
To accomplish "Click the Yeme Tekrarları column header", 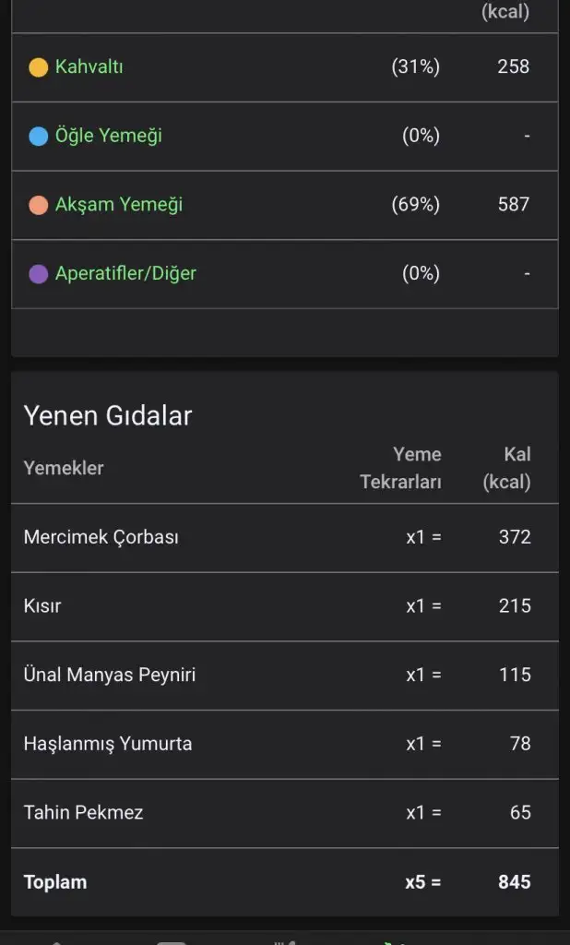I will [400, 468].
